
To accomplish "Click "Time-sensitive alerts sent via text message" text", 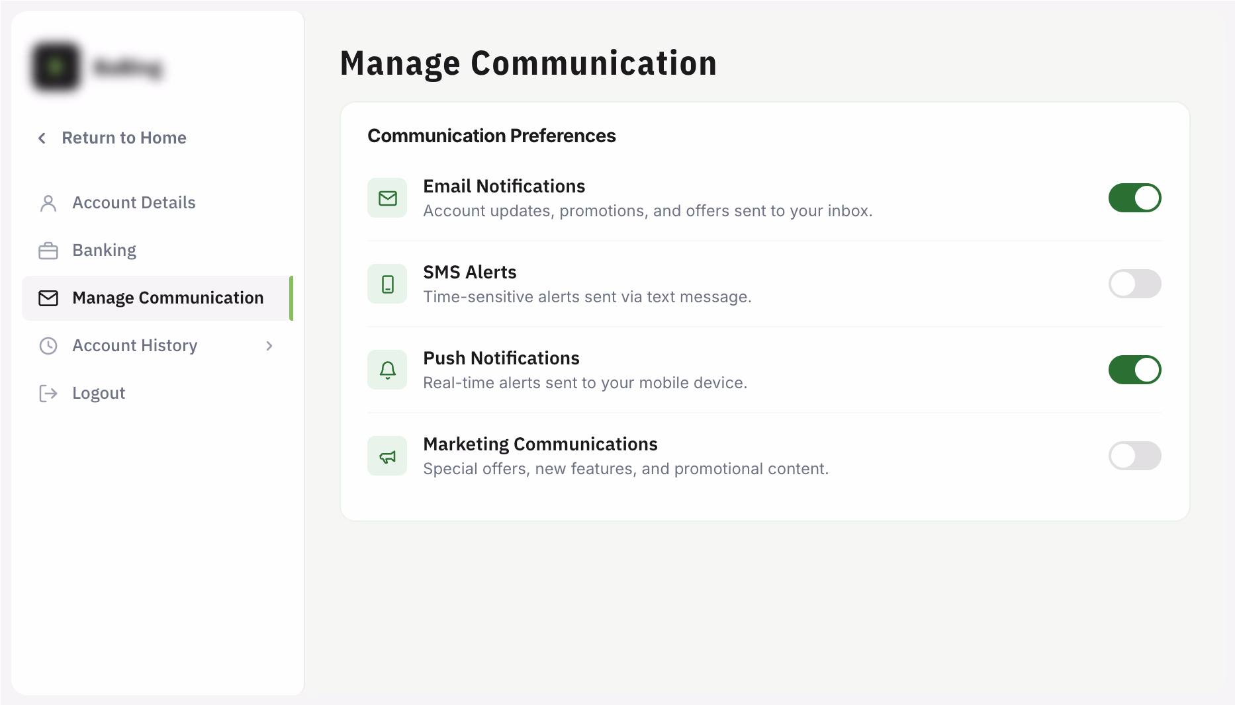I will pyautogui.click(x=587, y=297).
